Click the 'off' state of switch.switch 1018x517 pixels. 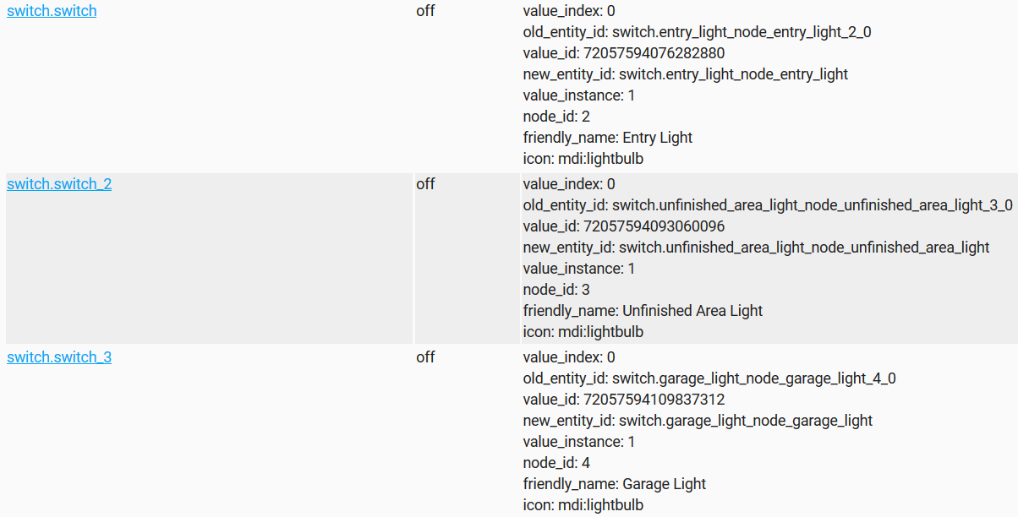[425, 11]
